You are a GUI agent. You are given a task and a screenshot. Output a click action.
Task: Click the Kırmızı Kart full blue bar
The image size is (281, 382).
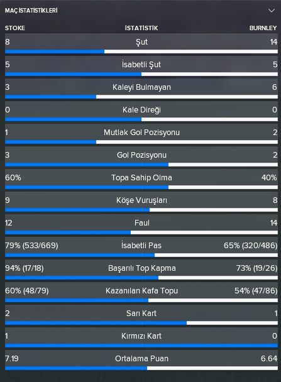(x=141, y=346)
